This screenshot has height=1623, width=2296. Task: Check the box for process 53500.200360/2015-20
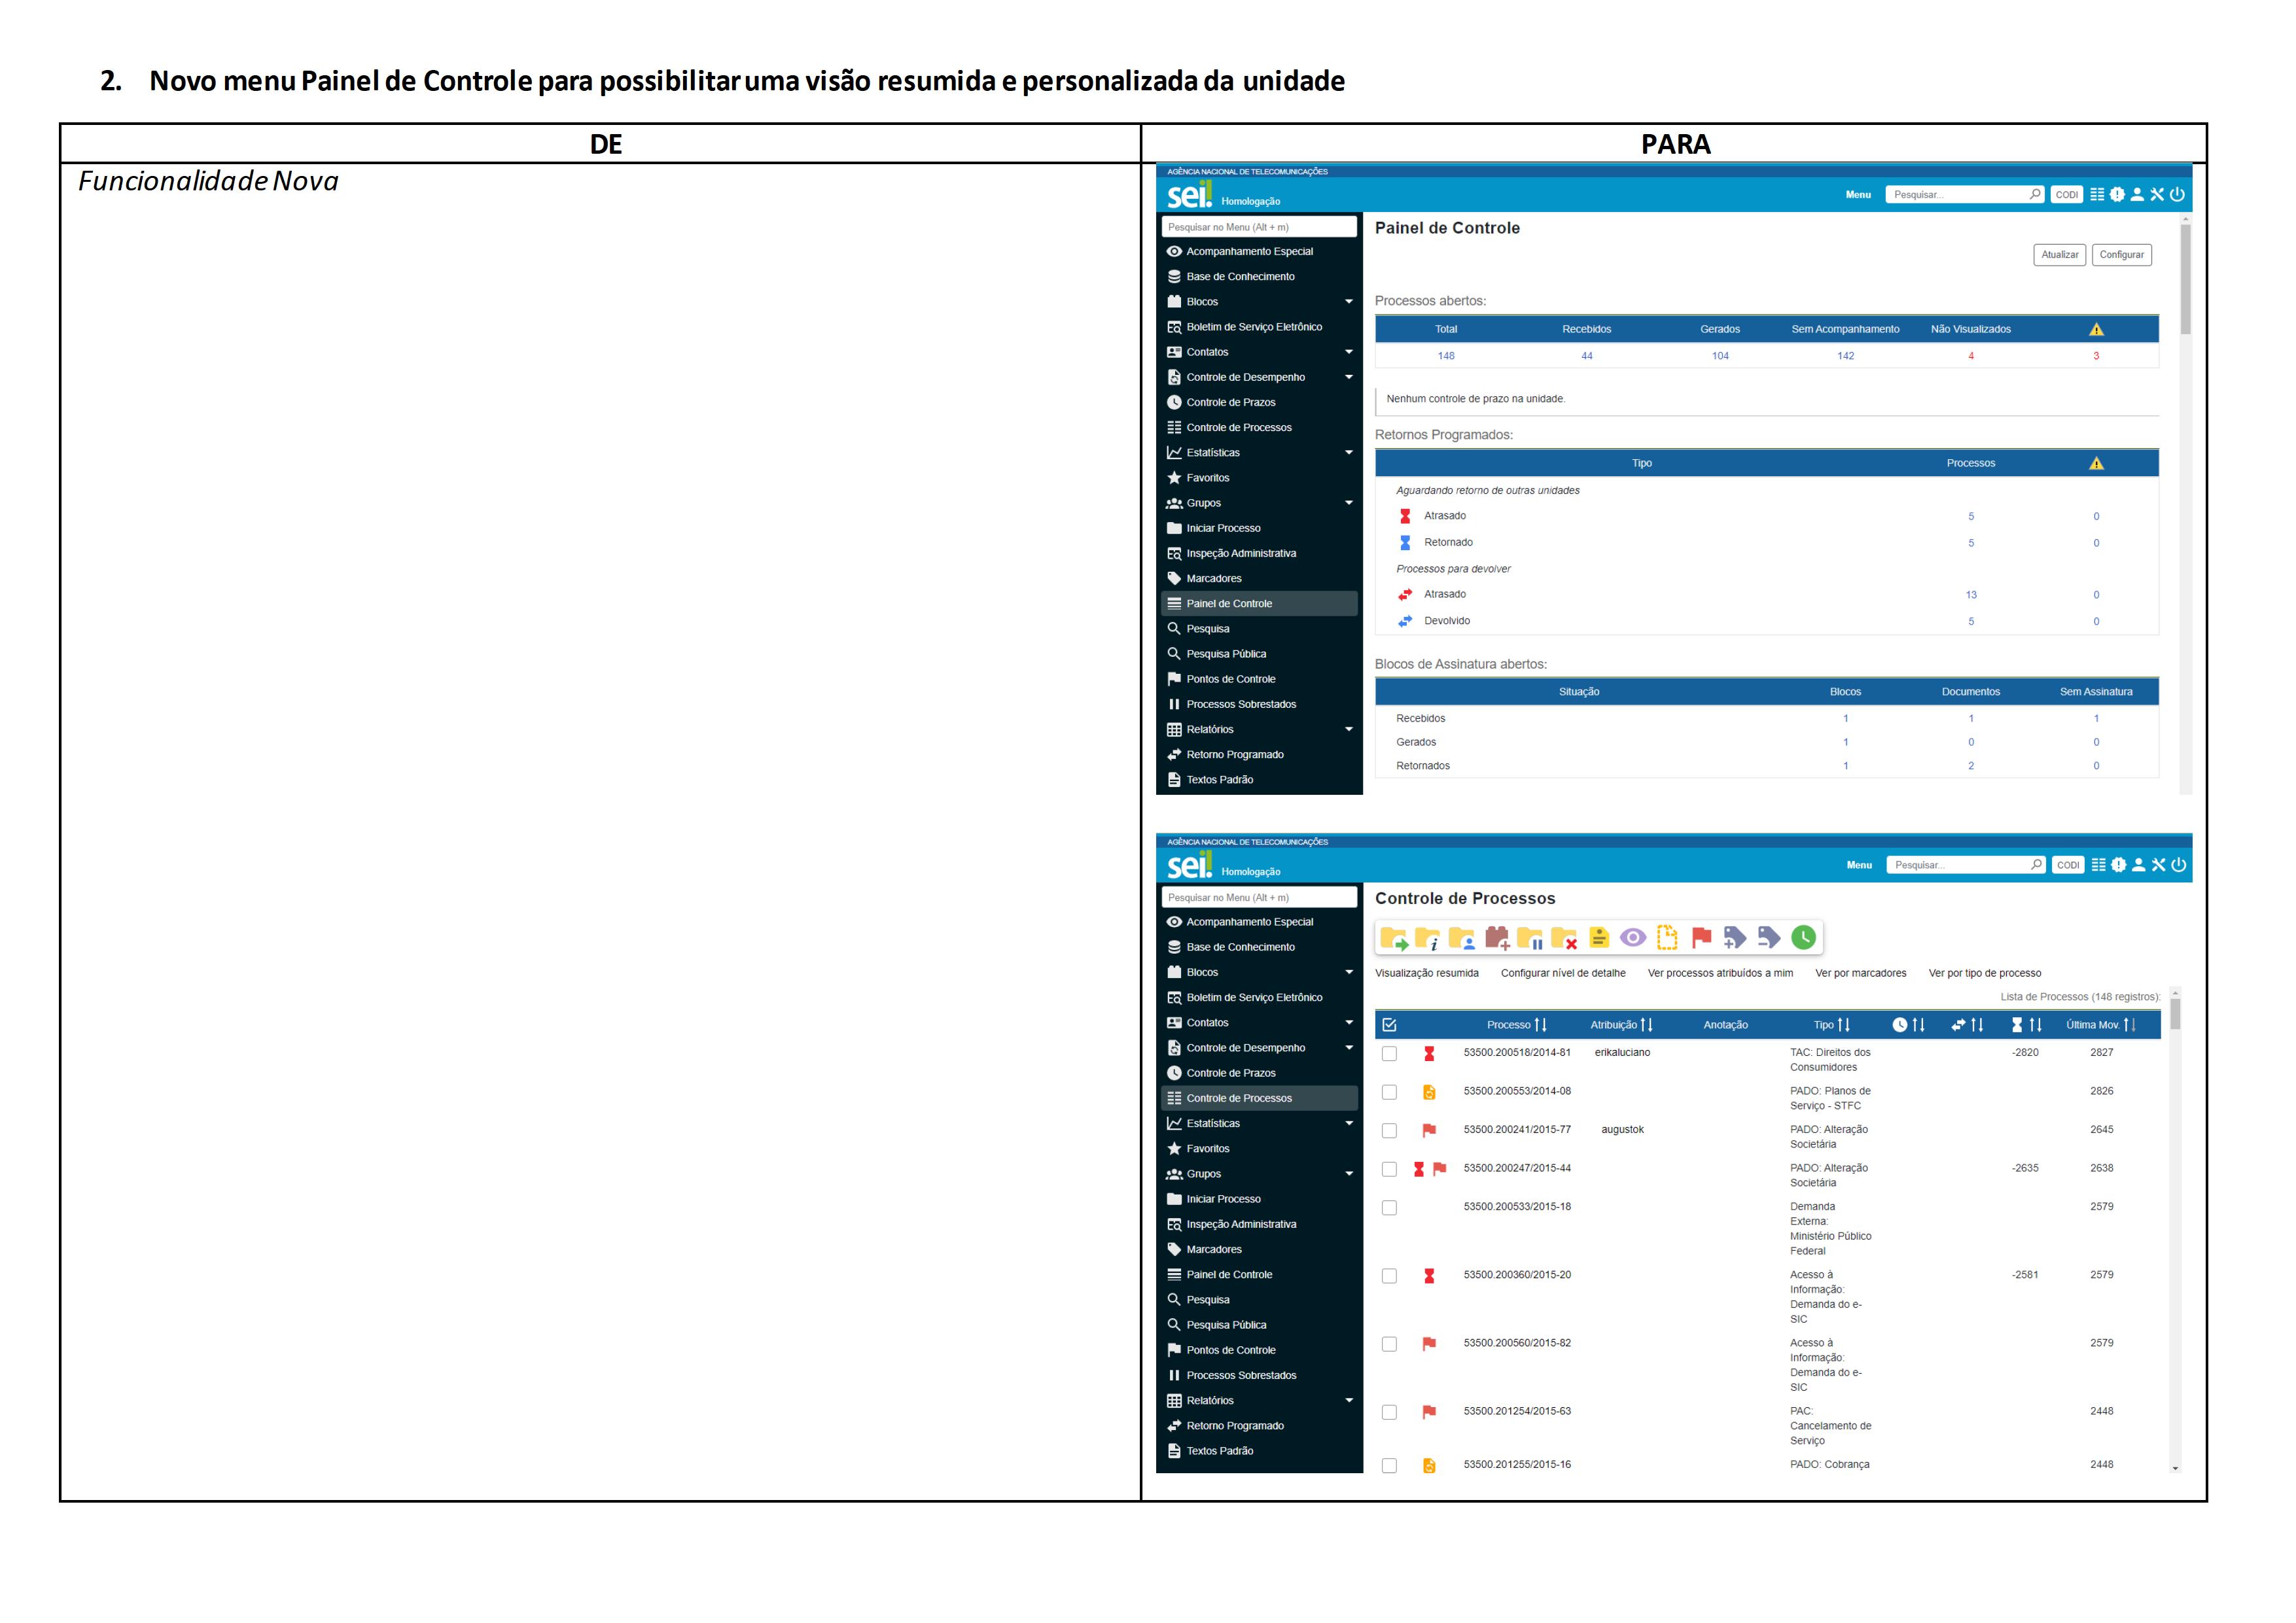[1389, 1276]
